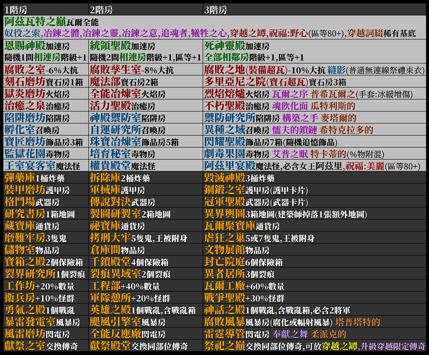The width and height of the screenshot is (429, 355).
Task: Click 冠軍聖殿 武器房
Action: (x=314, y=202)
